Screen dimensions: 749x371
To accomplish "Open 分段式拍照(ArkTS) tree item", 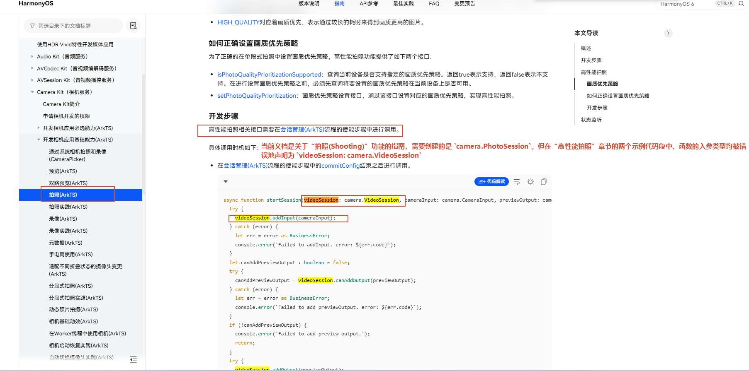I will click(71, 286).
